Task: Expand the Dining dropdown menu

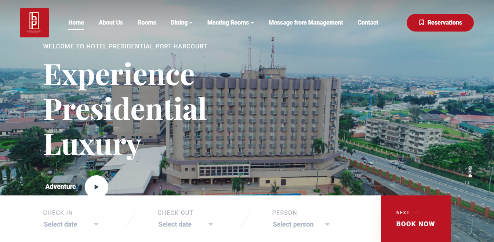Action: [182, 22]
